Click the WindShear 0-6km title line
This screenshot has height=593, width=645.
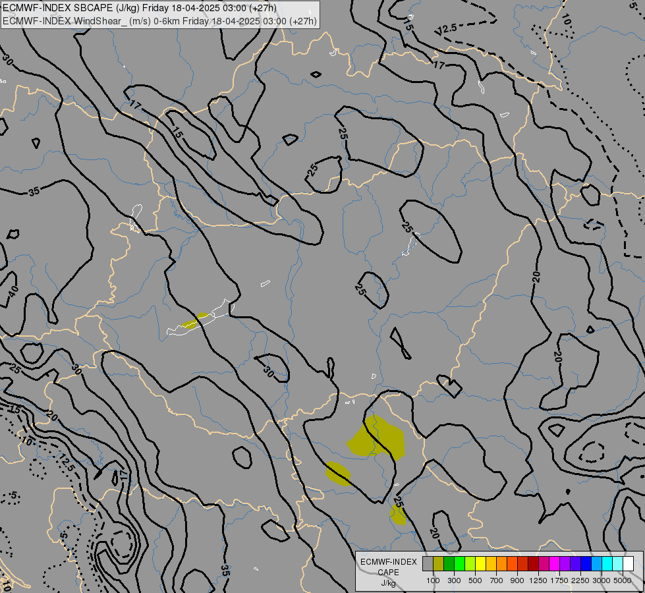click(159, 21)
